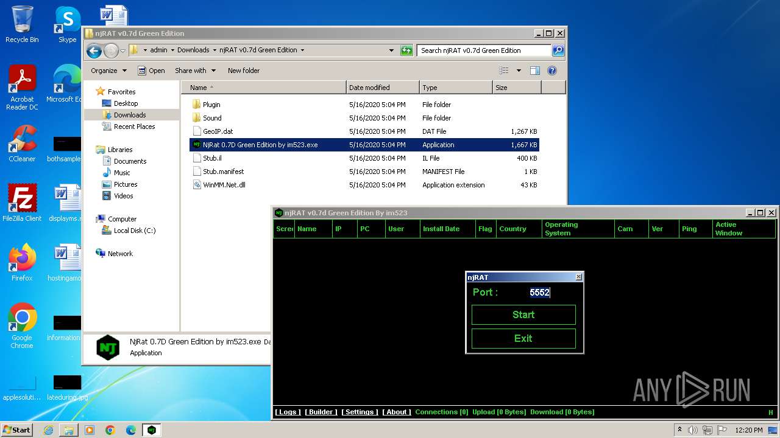Open Acrobat Reader DC desktop shortcut
780x438 pixels.
coord(22,88)
